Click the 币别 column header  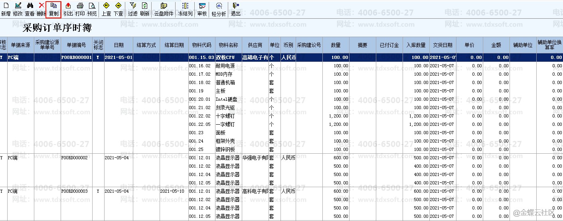tap(288, 45)
